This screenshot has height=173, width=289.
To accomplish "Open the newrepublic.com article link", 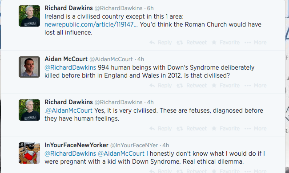I will click(x=91, y=24).
